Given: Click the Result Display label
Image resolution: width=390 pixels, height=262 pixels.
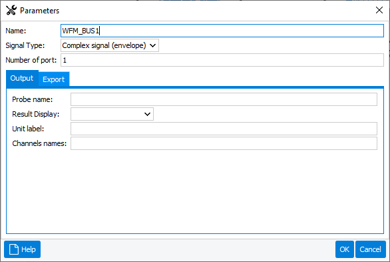Looking at the screenshot, I should (x=36, y=114).
